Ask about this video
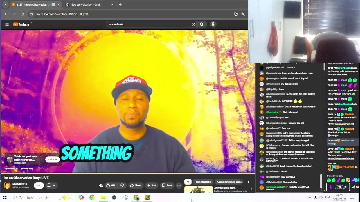Screen dimensions: 360x202 click(x=151, y=185)
